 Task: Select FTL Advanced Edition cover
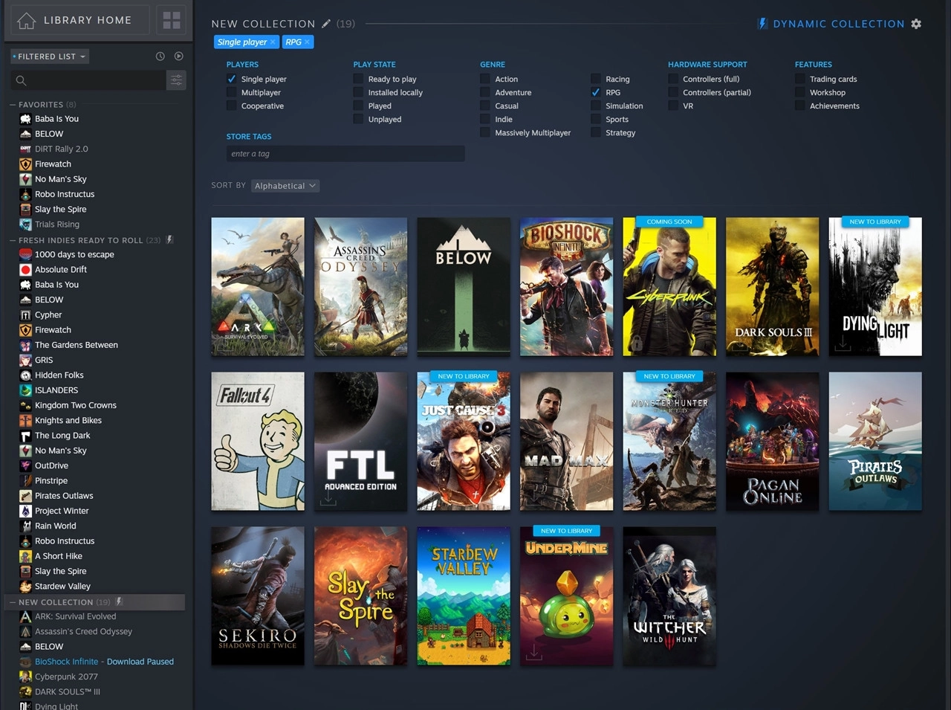(361, 442)
